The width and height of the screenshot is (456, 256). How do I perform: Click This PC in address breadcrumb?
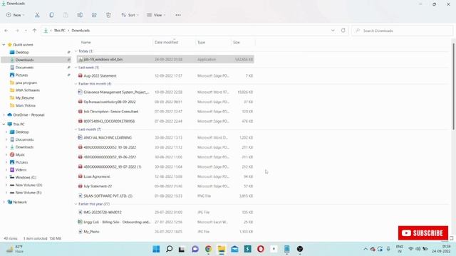[x=59, y=31]
